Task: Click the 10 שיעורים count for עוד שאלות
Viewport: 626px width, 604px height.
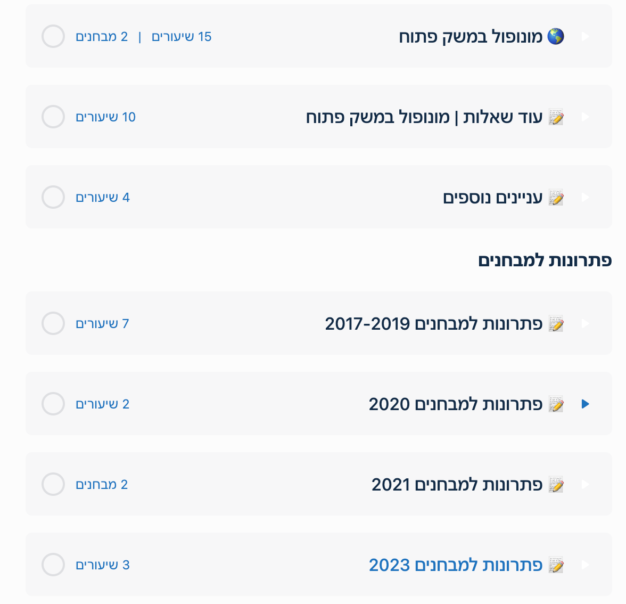Action: click(x=105, y=117)
